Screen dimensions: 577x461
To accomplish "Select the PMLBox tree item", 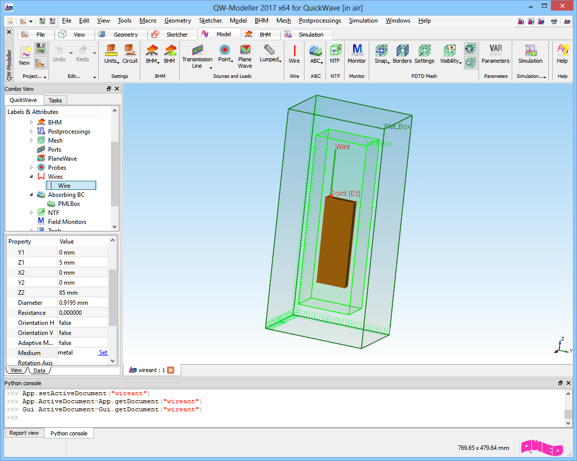I will coord(69,203).
